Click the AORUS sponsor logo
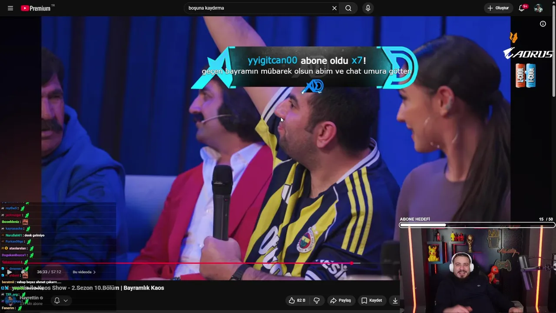The height and width of the screenshot is (313, 556). (x=528, y=54)
